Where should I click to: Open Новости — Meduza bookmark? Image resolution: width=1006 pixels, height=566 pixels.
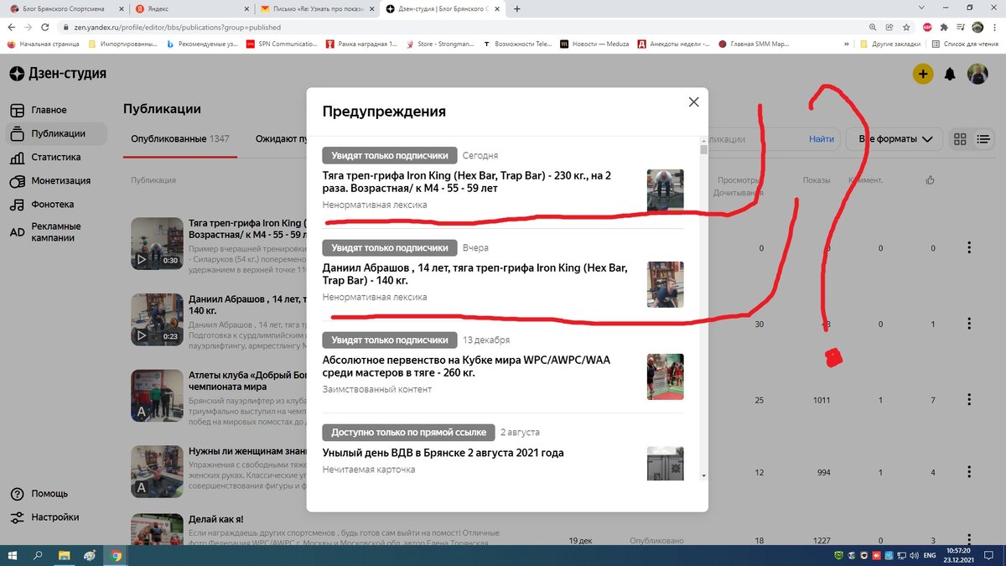[x=593, y=44]
